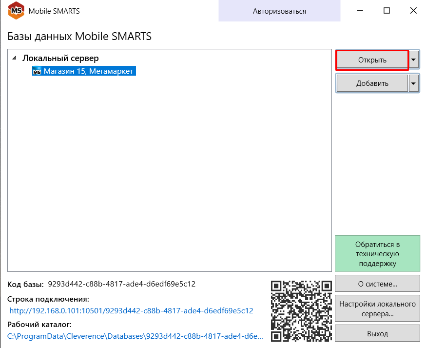Expand the dropdown arrow next to Открыть
The width and height of the screenshot is (426, 348).
pyautogui.click(x=414, y=60)
